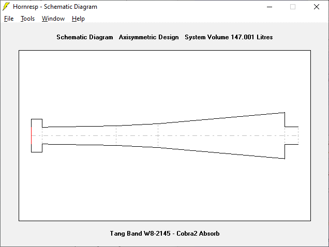Click the window title 'Hornresp - Schematic Diagram'
Screen dimensions: 329x247
click(x=55, y=7)
